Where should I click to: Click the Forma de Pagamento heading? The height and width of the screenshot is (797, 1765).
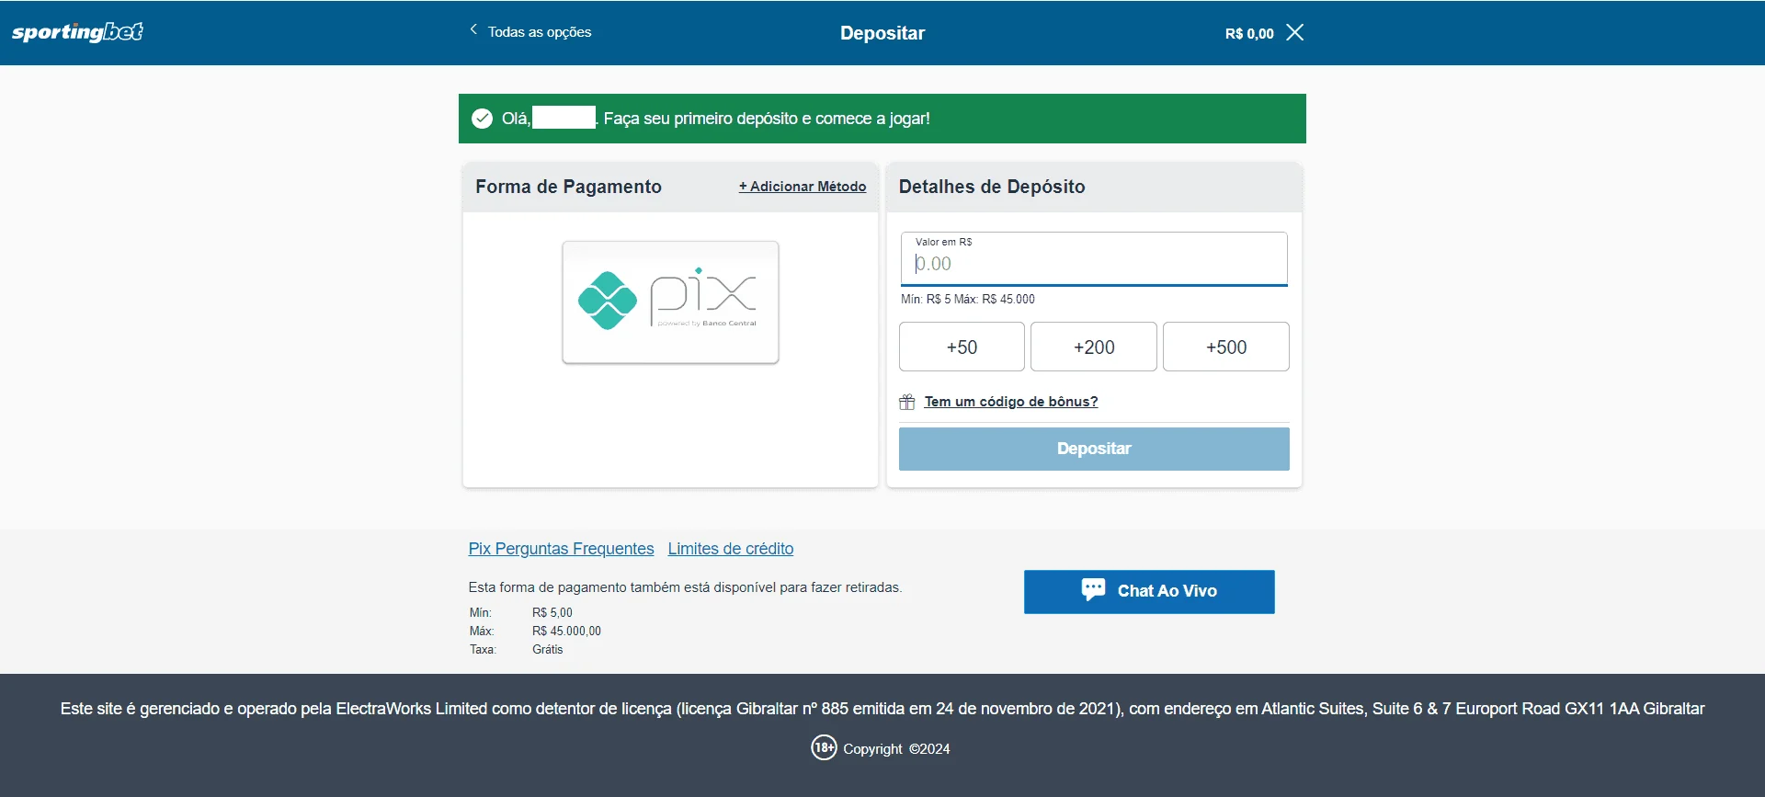pyautogui.click(x=568, y=187)
